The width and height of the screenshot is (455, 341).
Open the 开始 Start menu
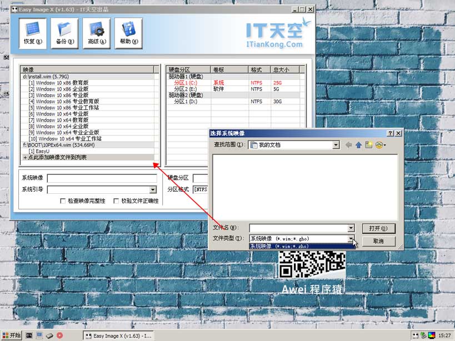[11, 335]
